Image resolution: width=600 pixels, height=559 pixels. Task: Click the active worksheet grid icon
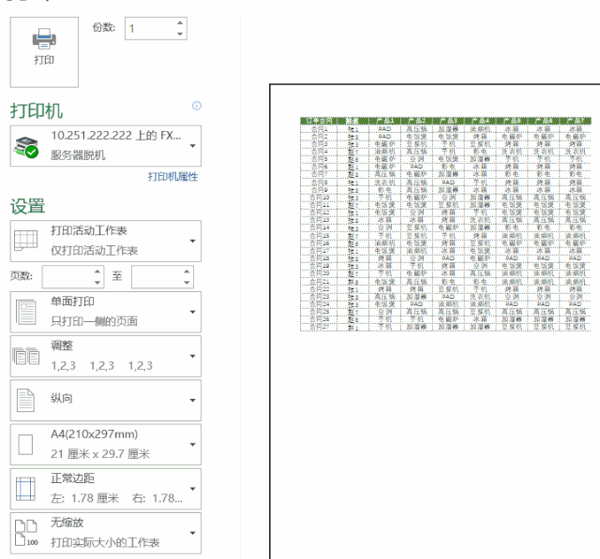(25, 241)
